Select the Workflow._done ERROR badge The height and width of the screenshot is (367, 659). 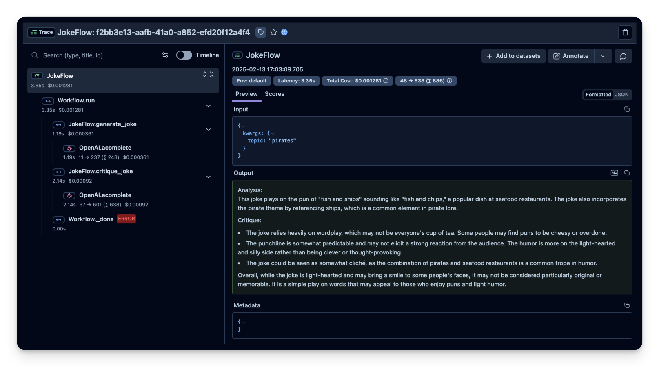point(126,219)
